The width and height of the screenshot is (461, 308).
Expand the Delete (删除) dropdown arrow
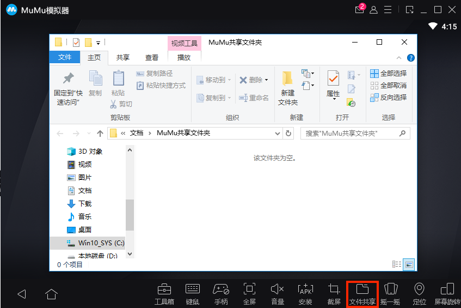266,80
